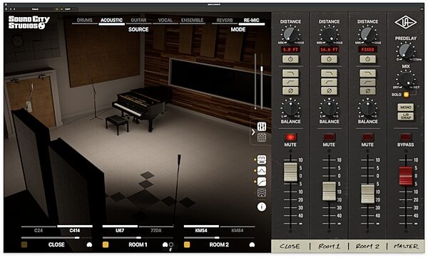
Task: Choose the KM54 room 2 microphone
Action: pos(201,230)
